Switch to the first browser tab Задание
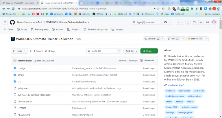Image resolution: width=222 pixels, height=118 pixels. (20, 3)
